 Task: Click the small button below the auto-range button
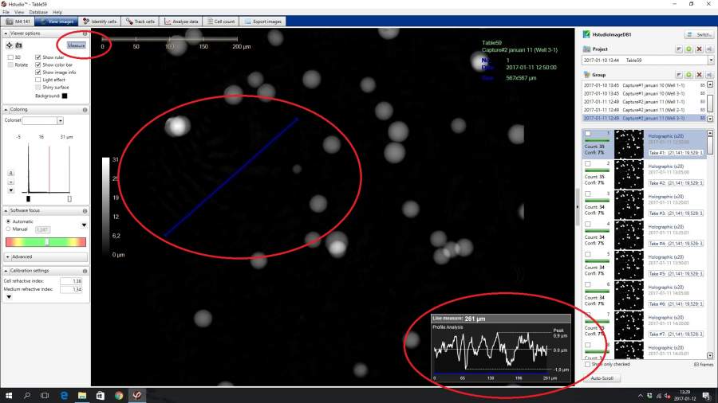[x=11, y=182]
